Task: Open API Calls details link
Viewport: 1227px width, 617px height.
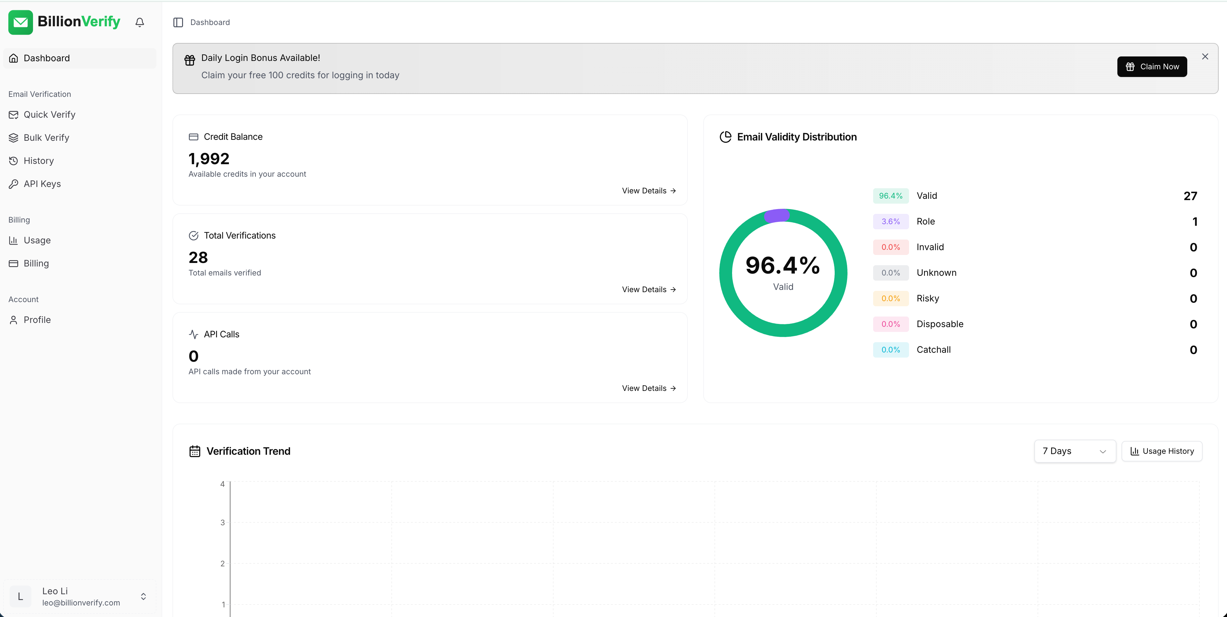Action: (648, 388)
